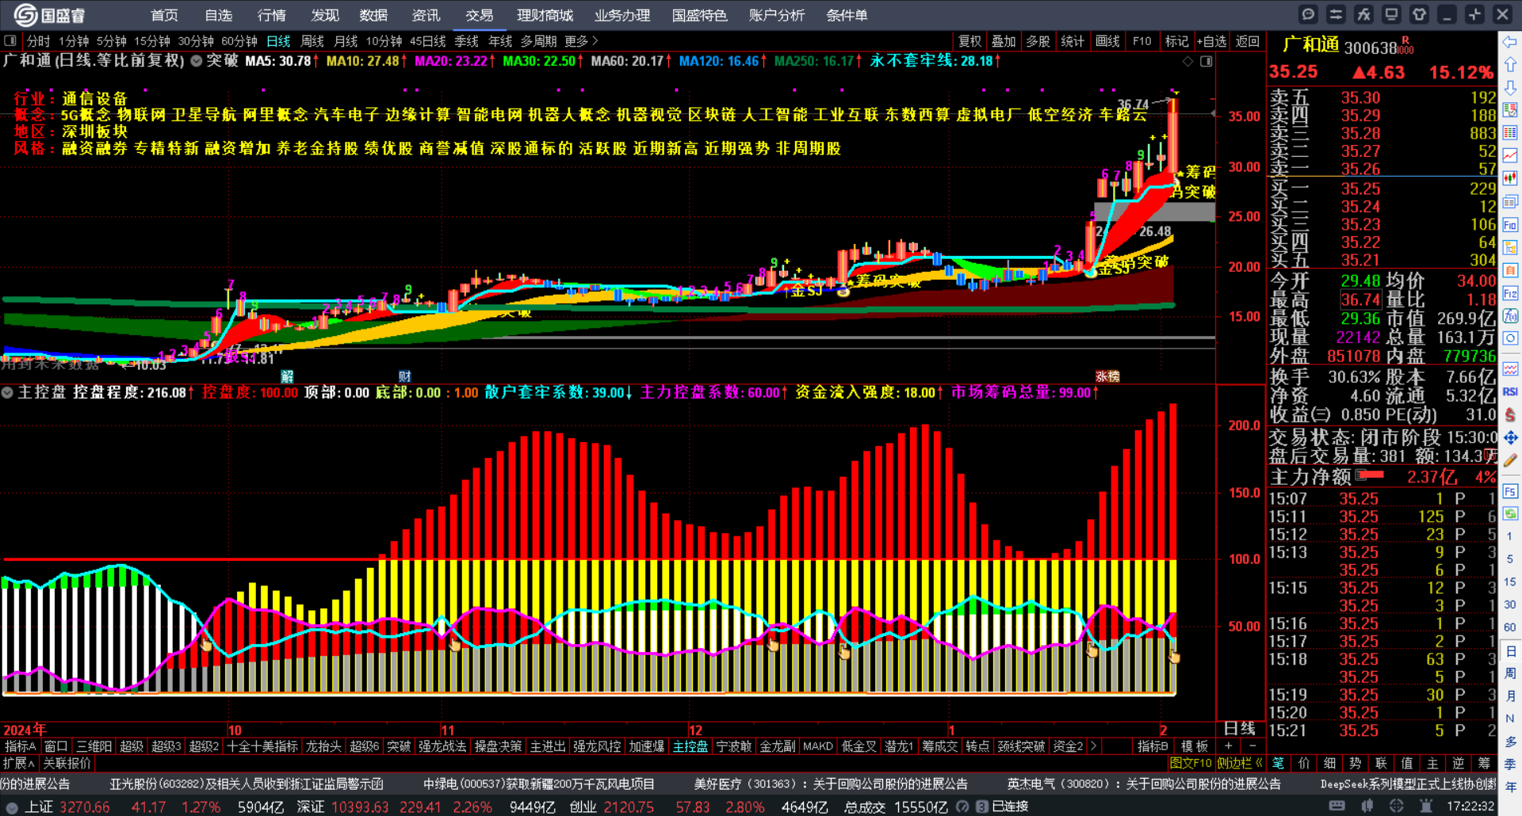The image size is (1522, 816).
Task: Click the target crosshair icon in status bar
Action: (x=1396, y=806)
